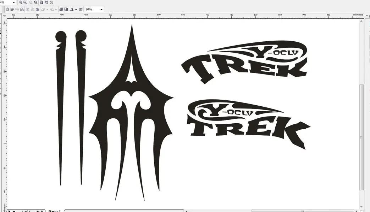The width and height of the screenshot is (370, 212).
Task: Click the Print icon
Action: pyautogui.click(x=22, y=10)
